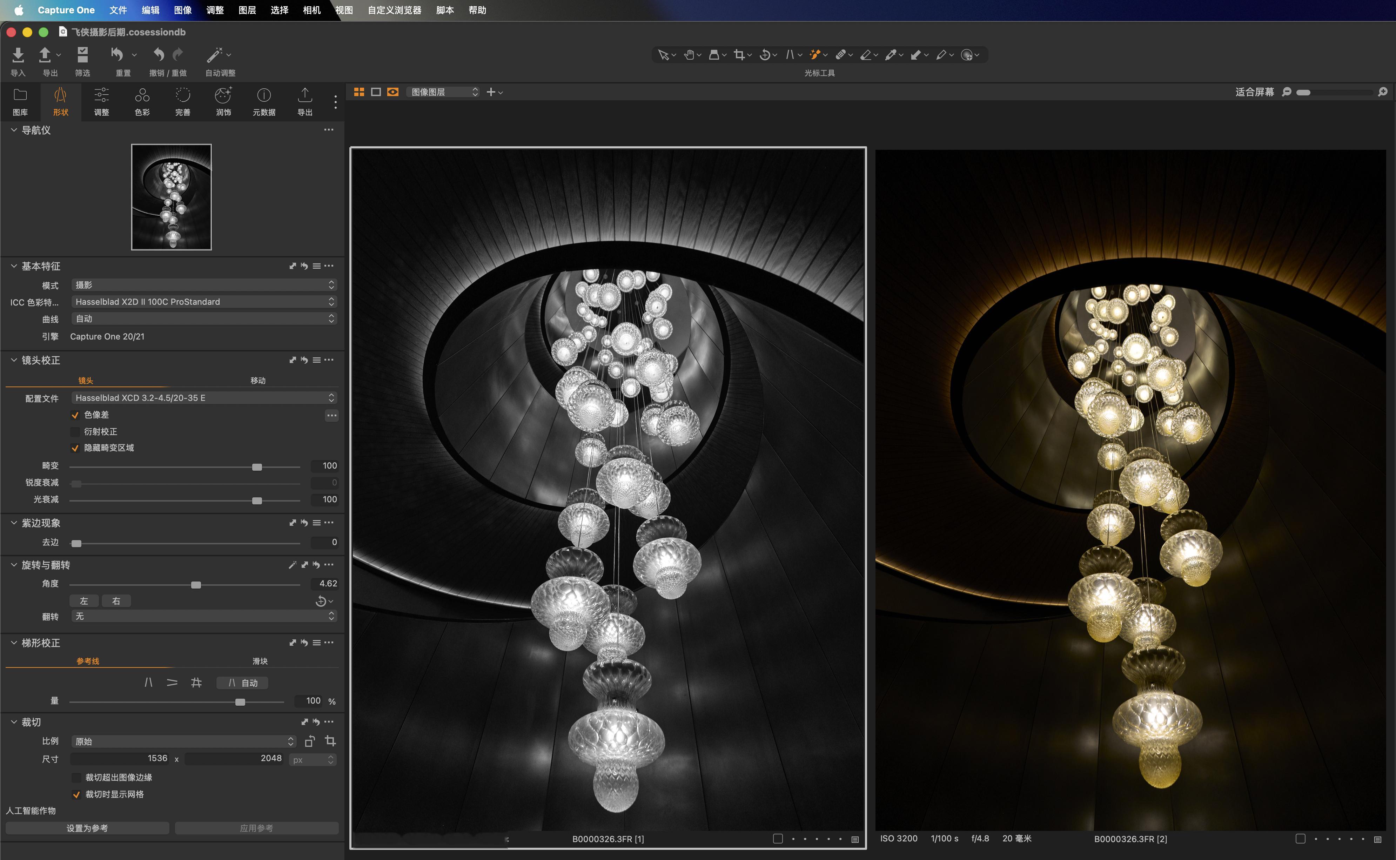
Task: Open the 相机 menu
Action: [311, 10]
